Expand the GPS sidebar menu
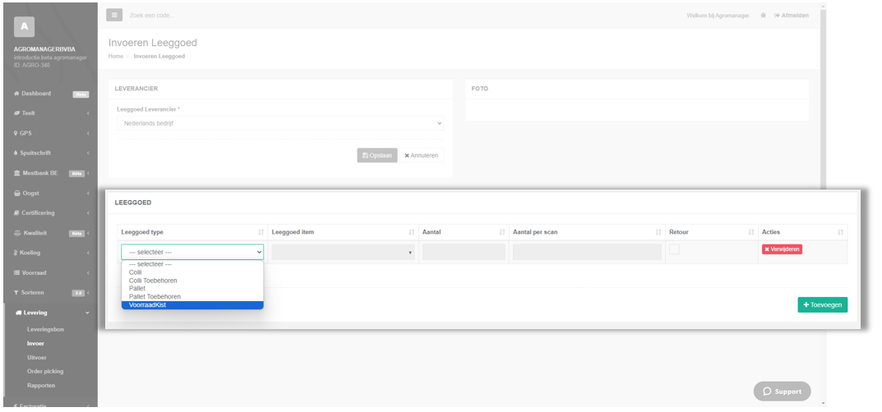 point(51,134)
